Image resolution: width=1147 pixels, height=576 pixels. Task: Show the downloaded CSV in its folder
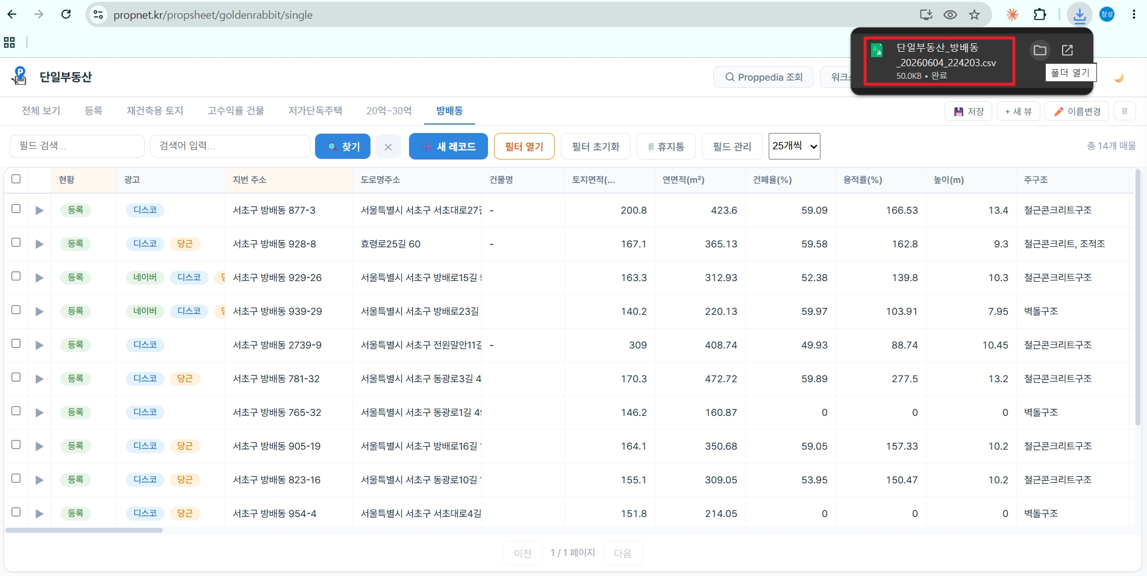point(1040,50)
